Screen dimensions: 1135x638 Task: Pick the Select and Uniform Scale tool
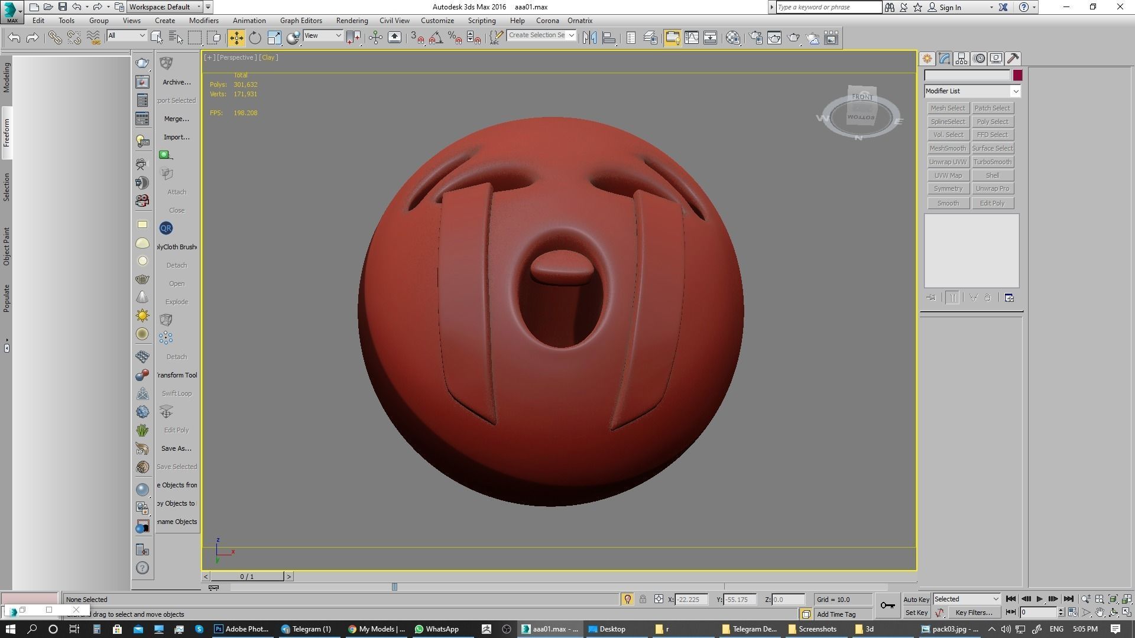point(274,38)
